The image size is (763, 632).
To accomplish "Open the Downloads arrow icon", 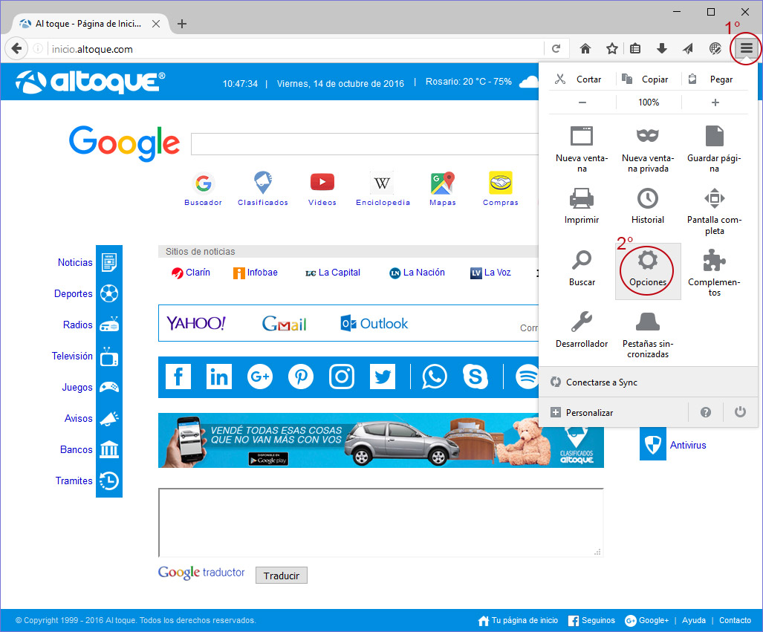I will (x=661, y=48).
